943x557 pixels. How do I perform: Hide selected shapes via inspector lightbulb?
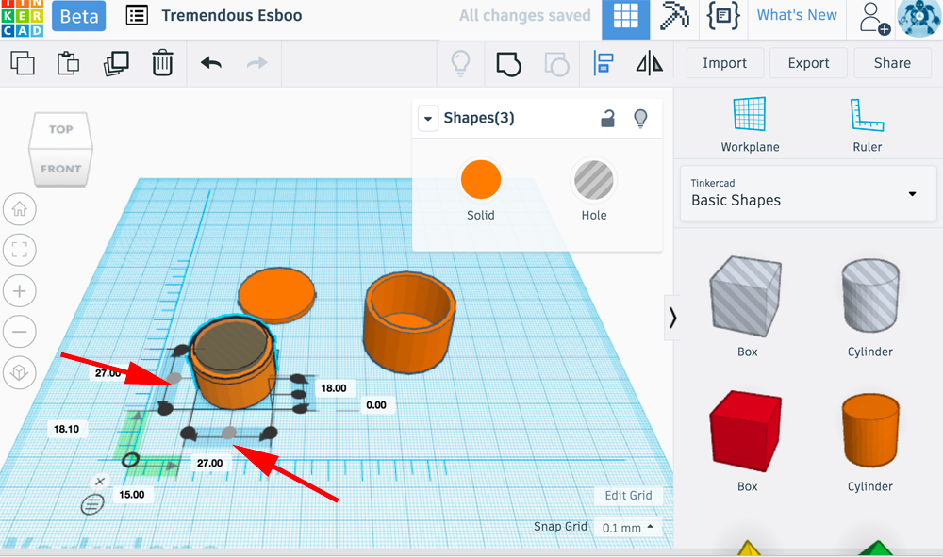pos(640,119)
